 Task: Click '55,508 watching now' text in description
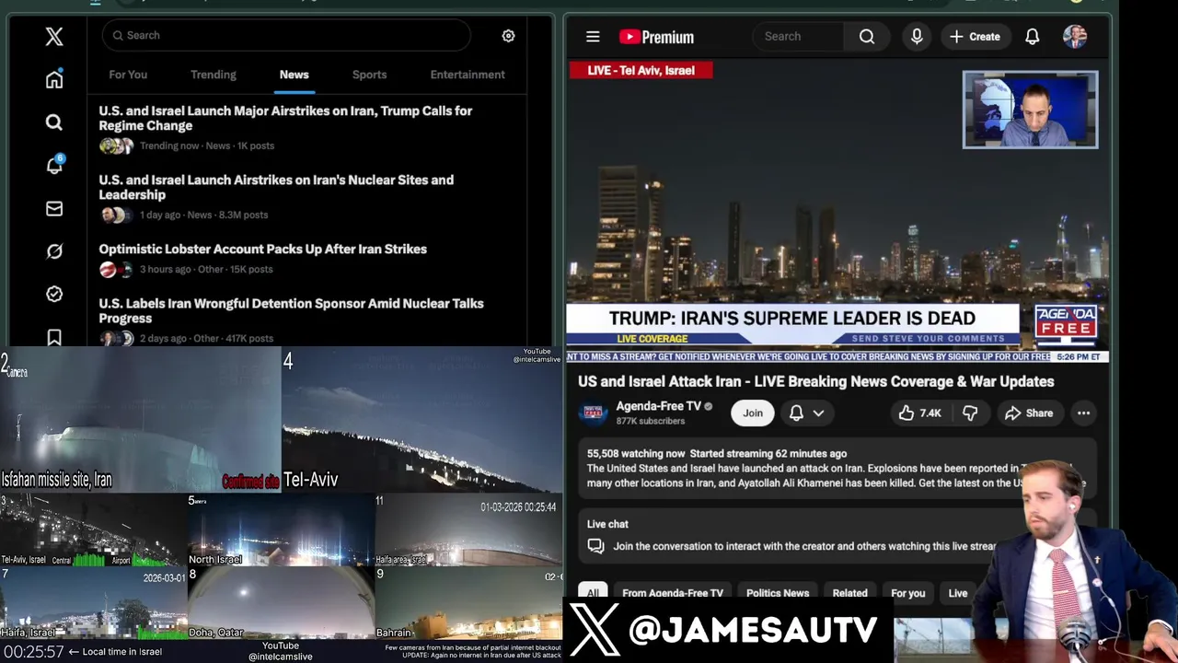[636, 454]
